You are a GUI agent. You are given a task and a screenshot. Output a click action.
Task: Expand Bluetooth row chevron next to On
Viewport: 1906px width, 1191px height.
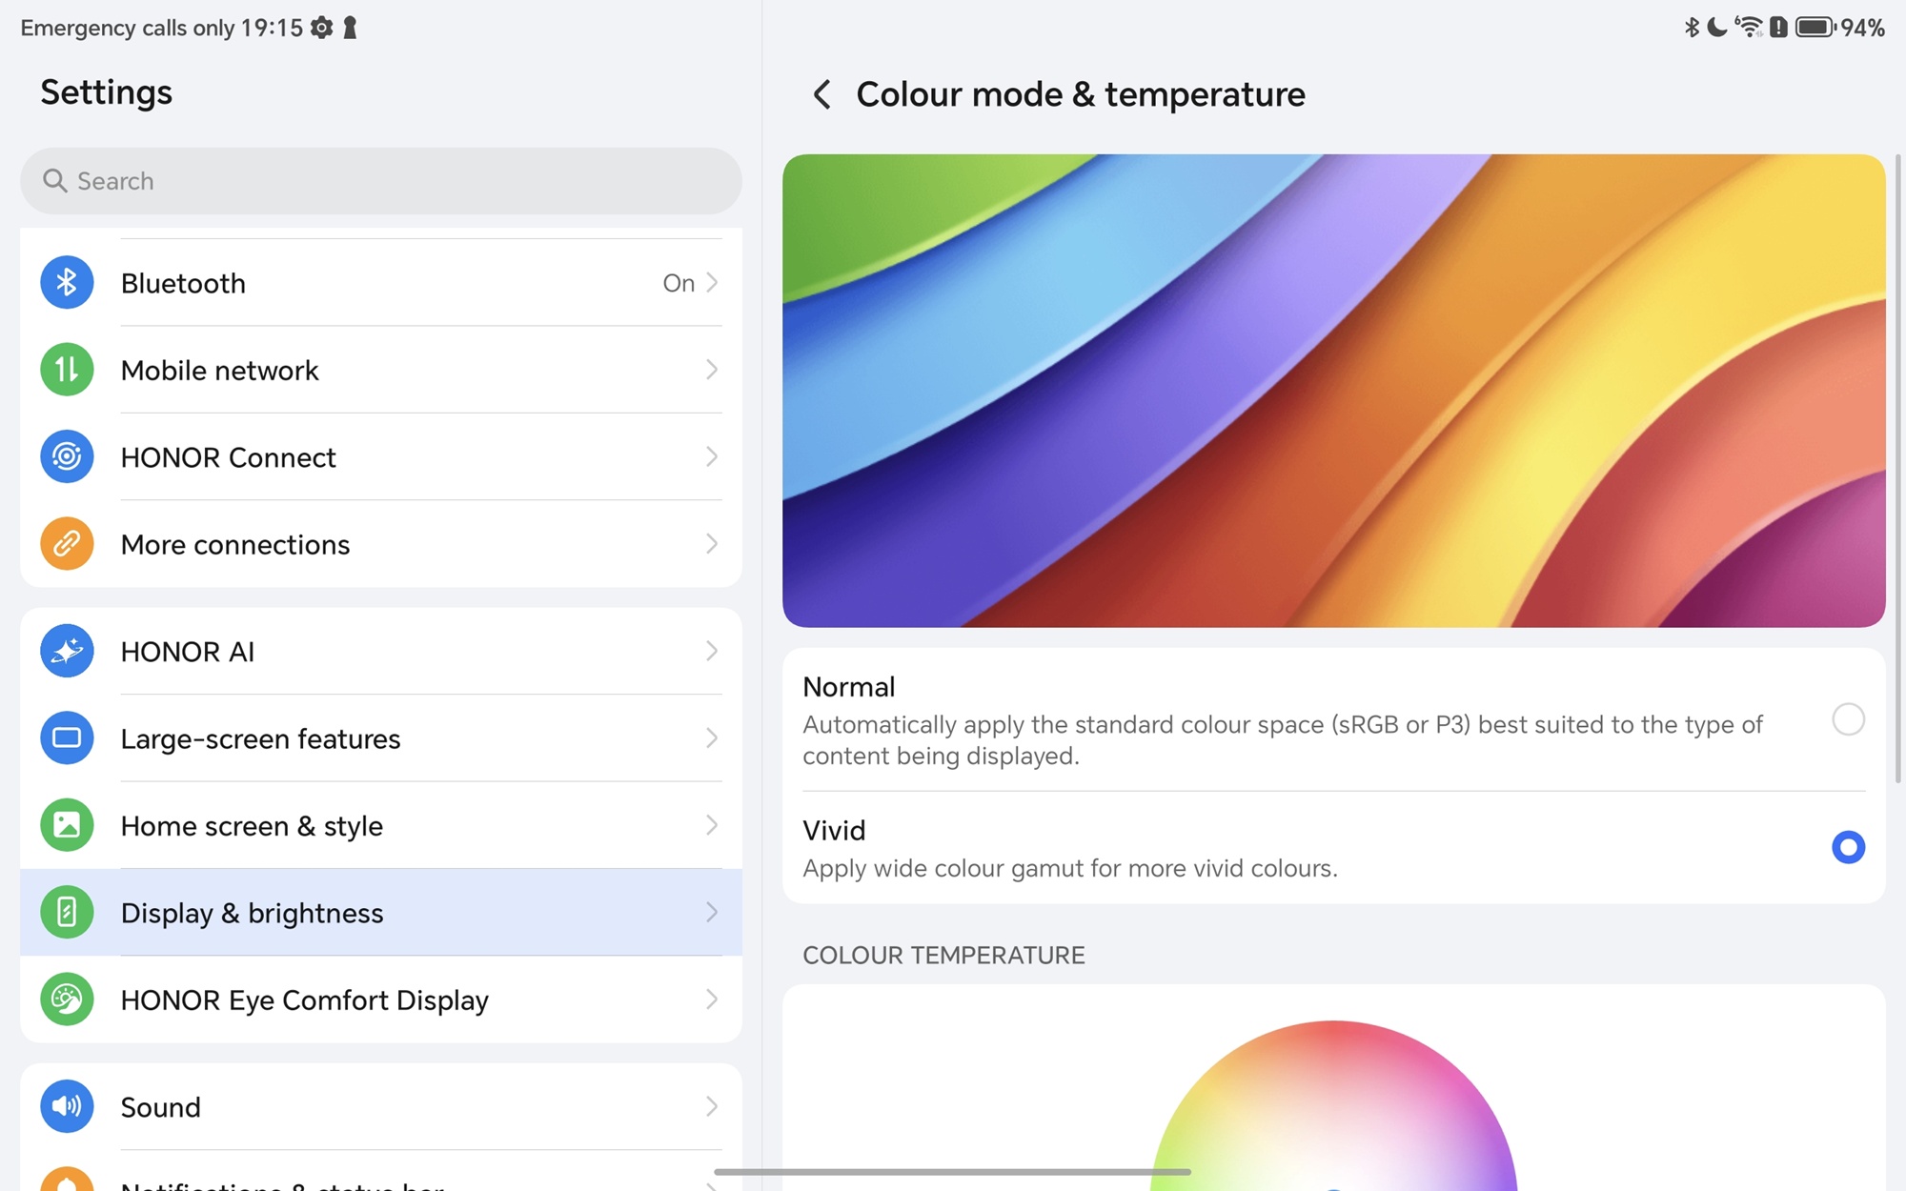(712, 283)
